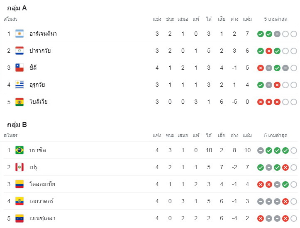Click the Venezuela flag icon
This screenshot has height=228, width=300.
(x=20, y=218)
